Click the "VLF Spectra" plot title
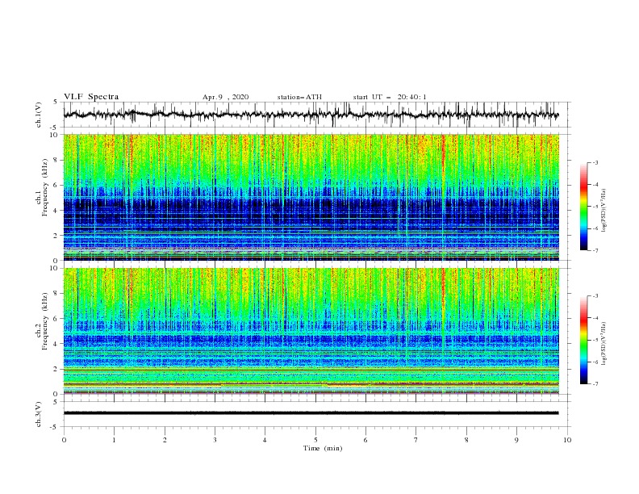This screenshot has width=639, height=494. point(91,97)
